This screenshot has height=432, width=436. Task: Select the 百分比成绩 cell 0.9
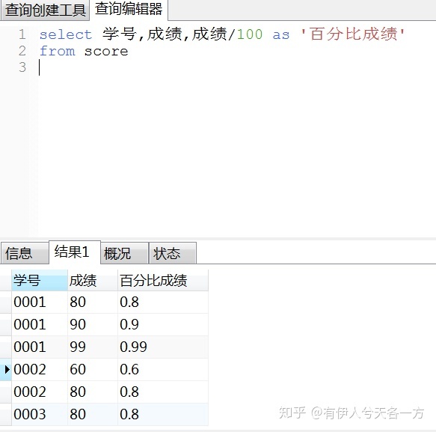pos(163,324)
